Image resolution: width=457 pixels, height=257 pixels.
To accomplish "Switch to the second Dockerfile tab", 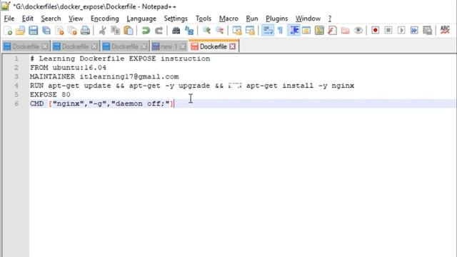I will coord(75,46).
